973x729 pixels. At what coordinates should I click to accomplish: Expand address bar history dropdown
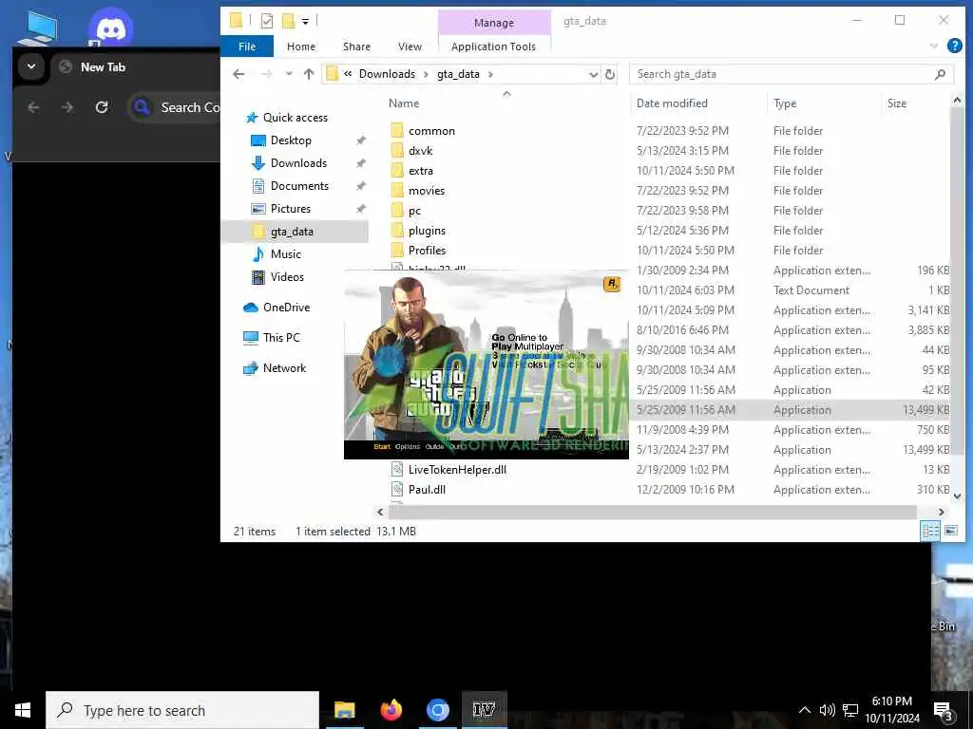coord(593,74)
